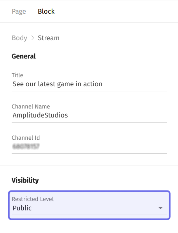Image resolution: width=178 pixels, height=233 pixels.
Task: Click the blurred Channel Id value
Action: point(26,146)
